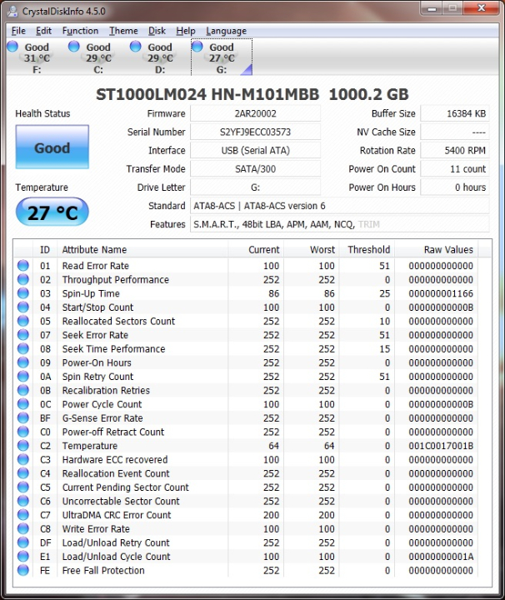Viewport: 505px width, 600px height.
Task: Click status orb for Current Pending Sector Count
Action: pyautogui.click(x=23, y=487)
